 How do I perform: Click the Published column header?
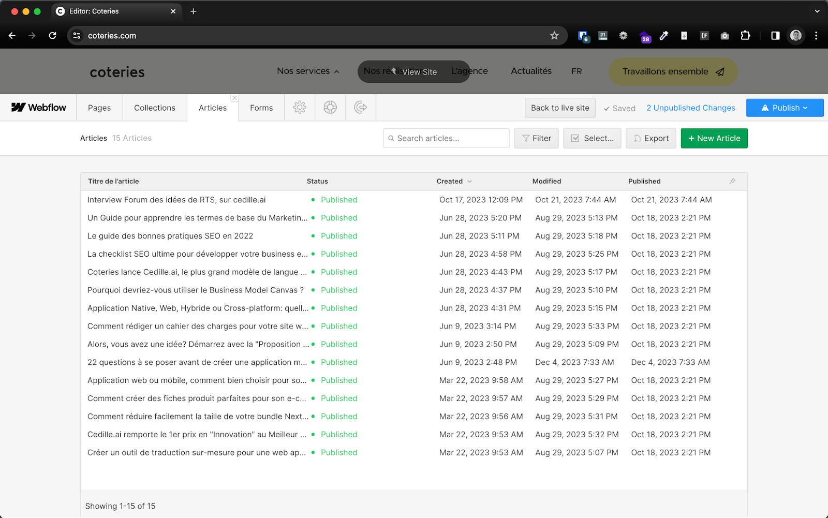click(x=644, y=181)
